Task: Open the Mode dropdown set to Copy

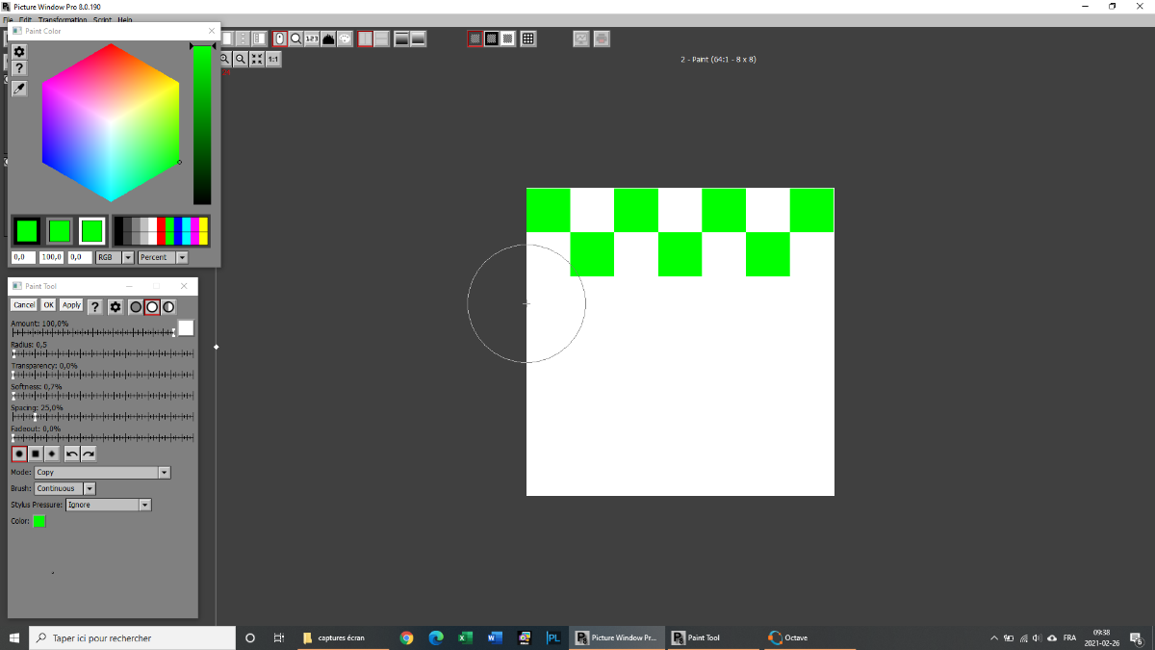Action: (x=164, y=473)
